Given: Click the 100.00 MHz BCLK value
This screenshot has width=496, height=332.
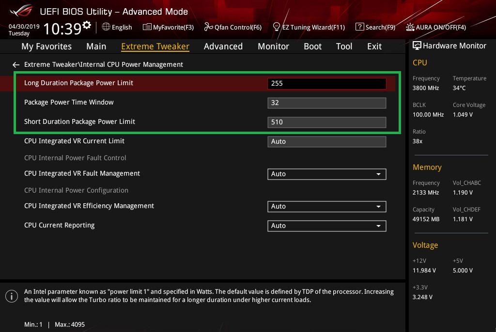Looking at the screenshot, I should tap(428, 115).
